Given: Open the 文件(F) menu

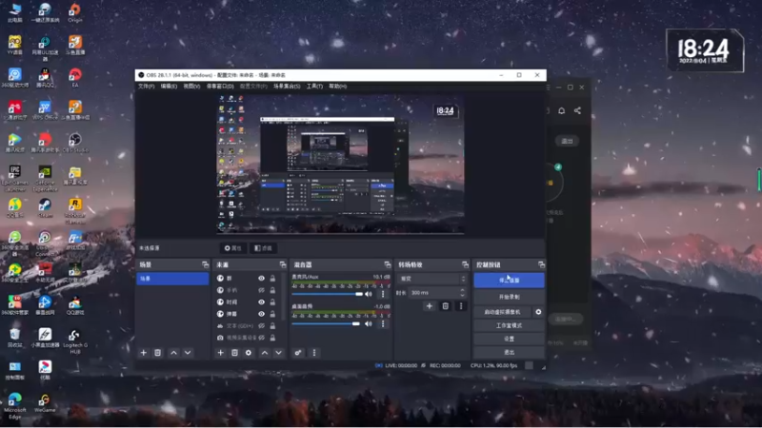Looking at the screenshot, I should (147, 87).
